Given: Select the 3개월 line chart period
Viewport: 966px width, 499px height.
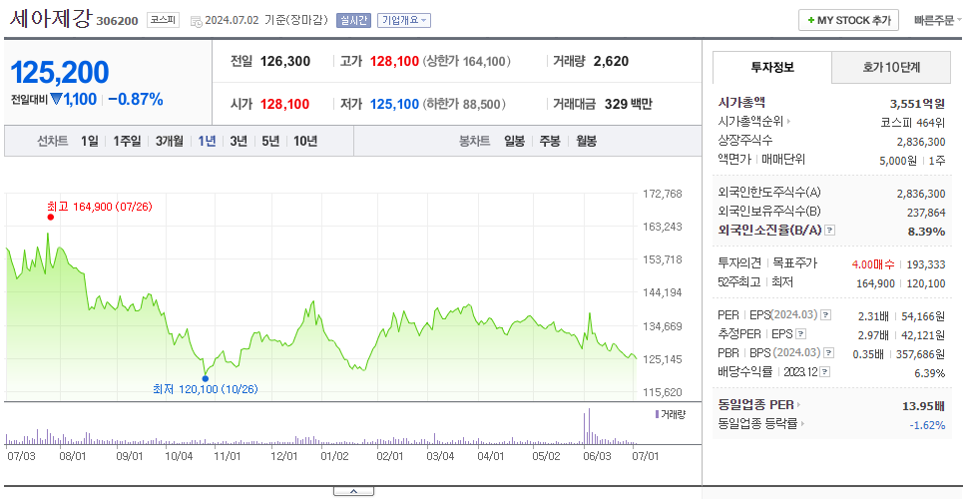Looking at the screenshot, I should click(x=170, y=141).
